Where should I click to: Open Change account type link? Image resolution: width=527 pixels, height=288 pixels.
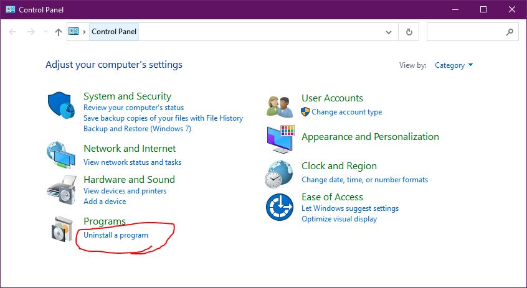pos(346,112)
